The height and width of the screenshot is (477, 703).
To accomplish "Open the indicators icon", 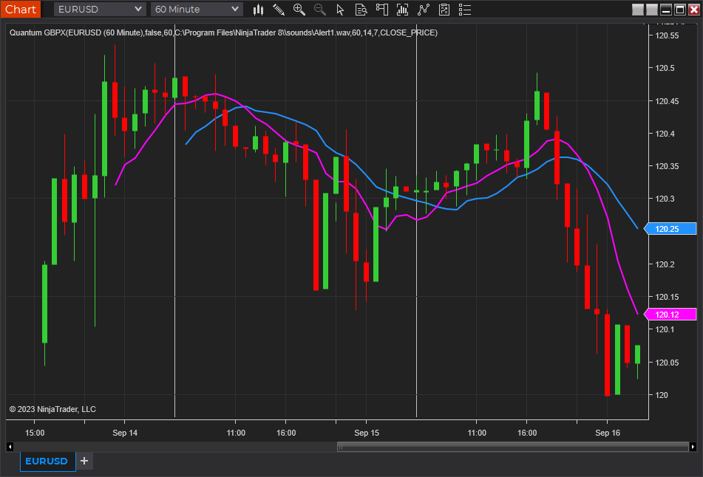I will click(403, 10).
